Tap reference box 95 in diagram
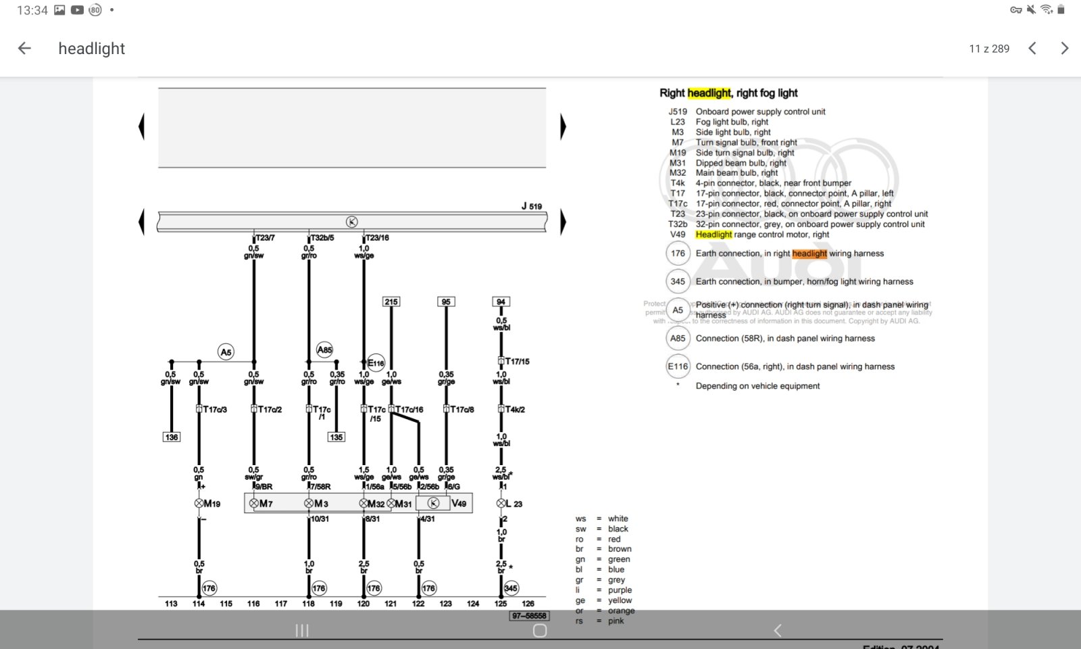This screenshot has height=649, width=1081. [x=446, y=302]
